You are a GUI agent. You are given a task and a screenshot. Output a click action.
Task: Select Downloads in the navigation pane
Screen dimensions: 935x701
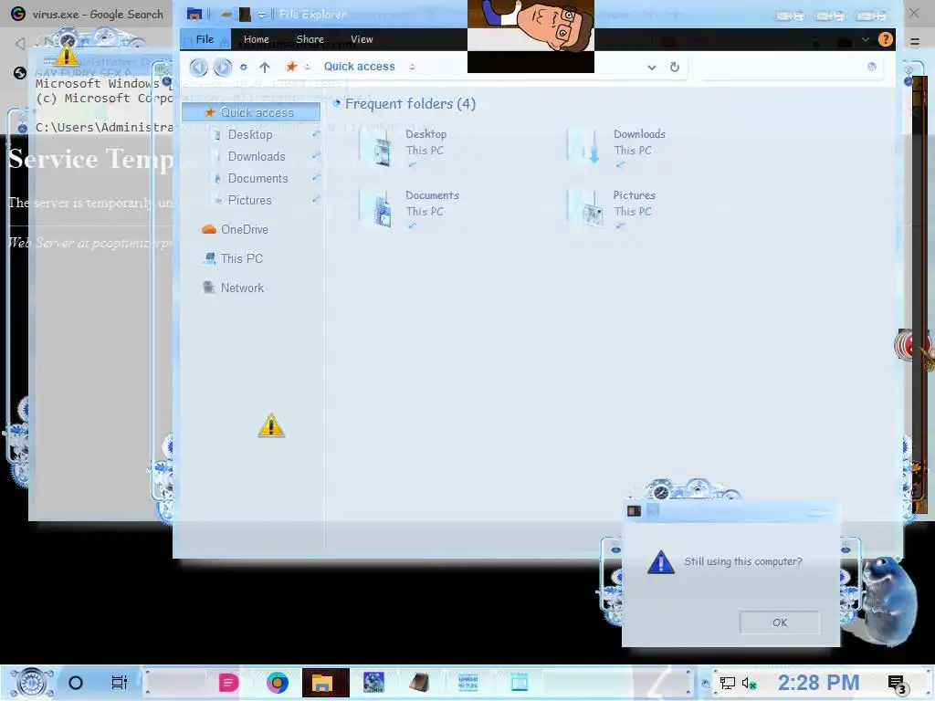pyautogui.click(x=257, y=157)
